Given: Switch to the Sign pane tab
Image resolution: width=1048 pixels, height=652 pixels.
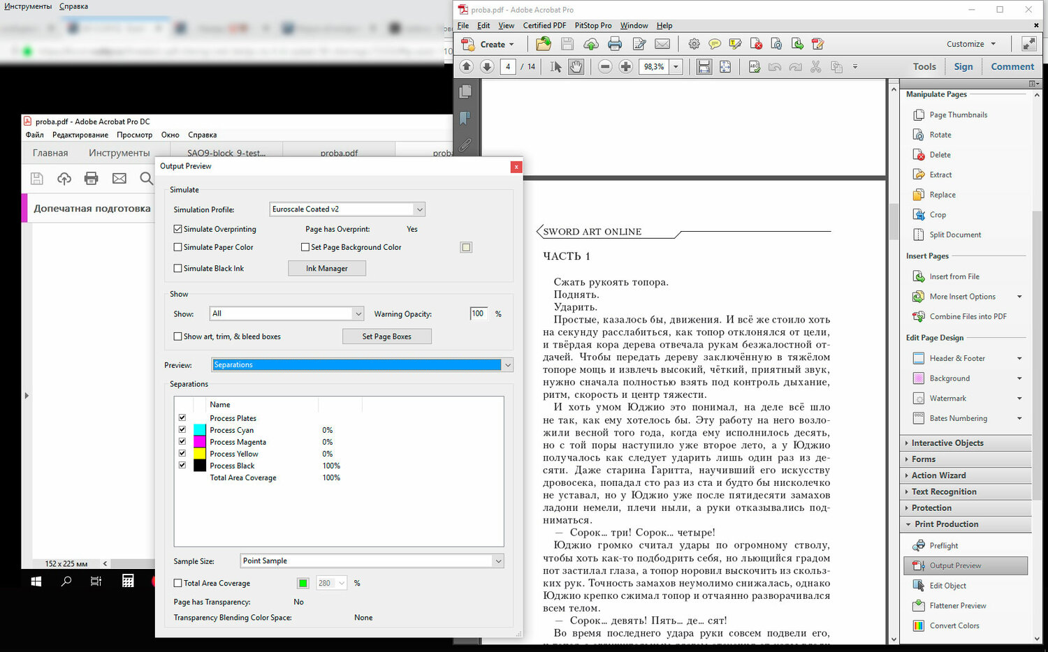Looking at the screenshot, I should coord(963,66).
